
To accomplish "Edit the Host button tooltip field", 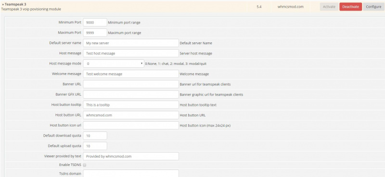I will 131,105.
